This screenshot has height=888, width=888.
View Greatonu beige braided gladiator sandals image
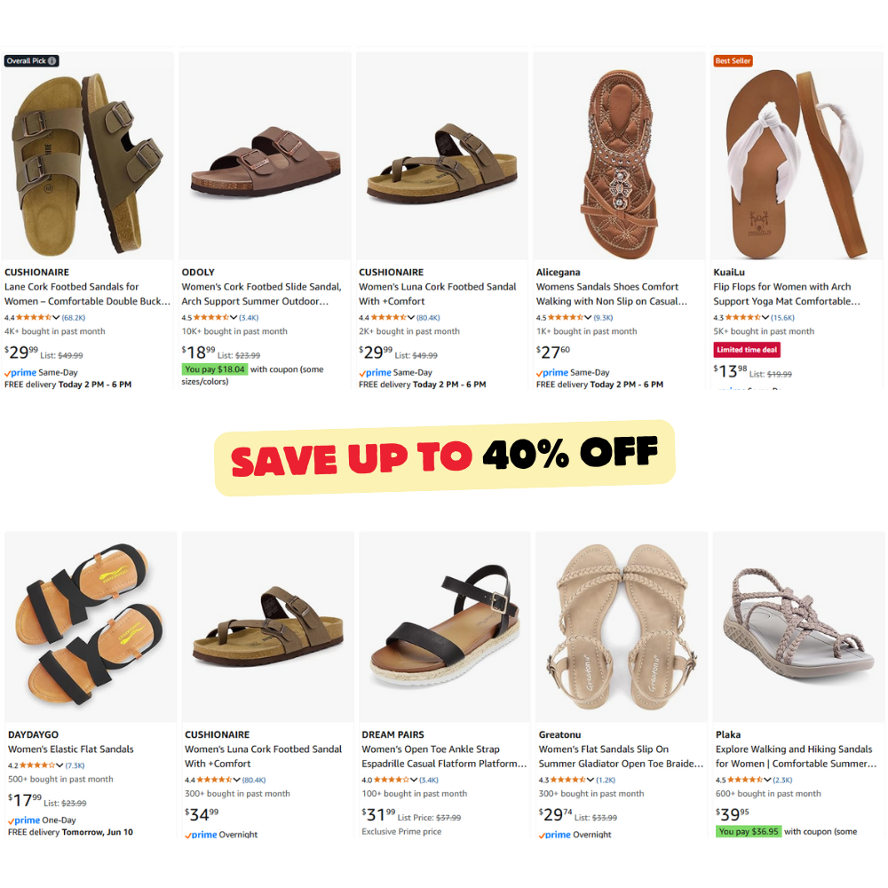622,626
